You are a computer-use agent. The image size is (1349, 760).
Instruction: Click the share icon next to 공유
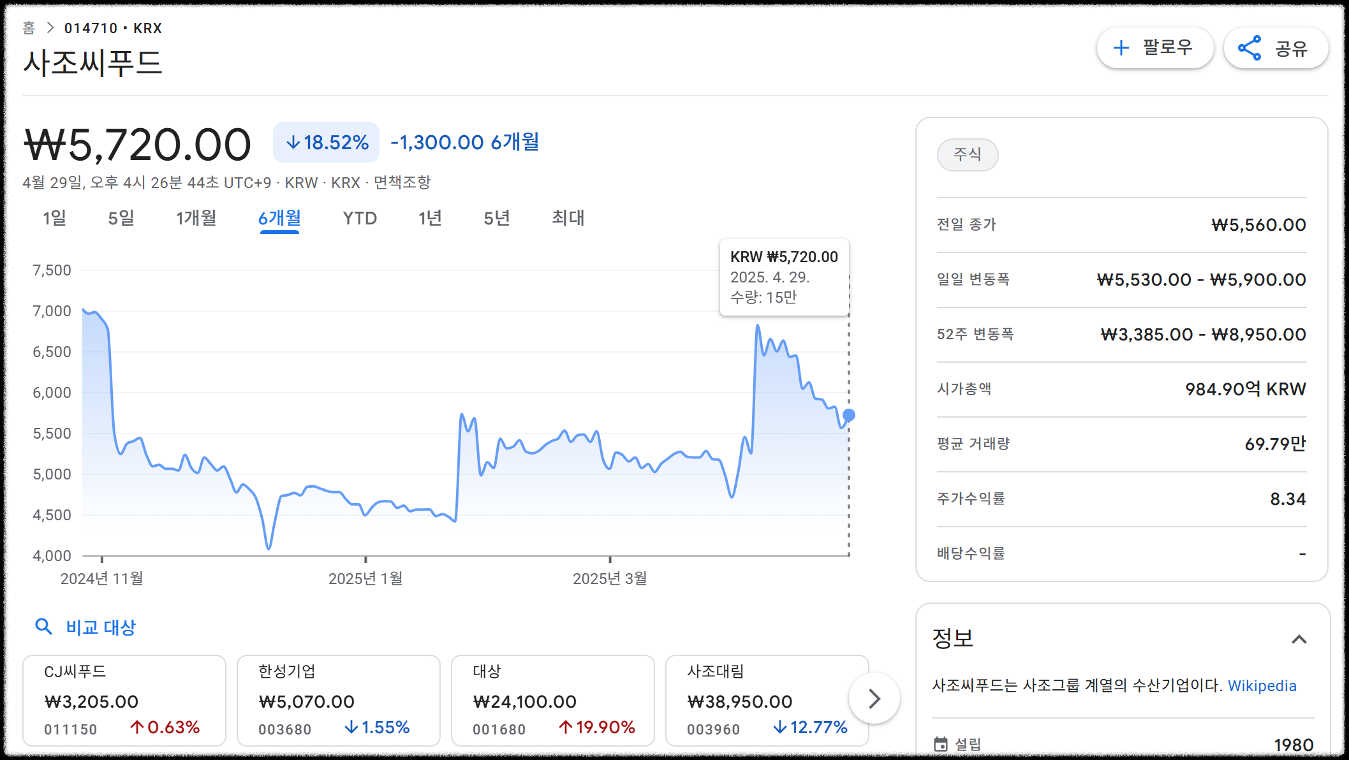1249,48
